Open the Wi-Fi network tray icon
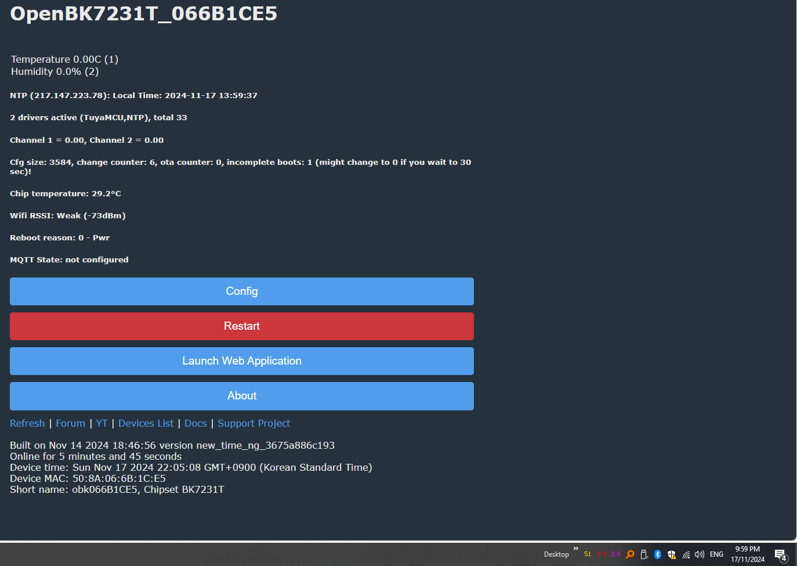 pyautogui.click(x=686, y=554)
